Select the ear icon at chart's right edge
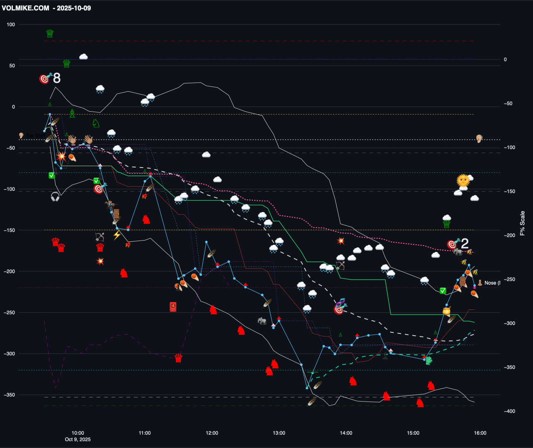The width and height of the screenshot is (533, 448). click(x=479, y=139)
